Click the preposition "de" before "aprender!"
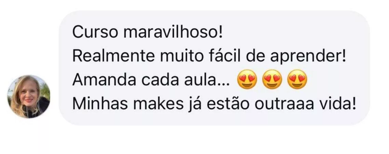This screenshot has height=154, width=389. pos(255,57)
